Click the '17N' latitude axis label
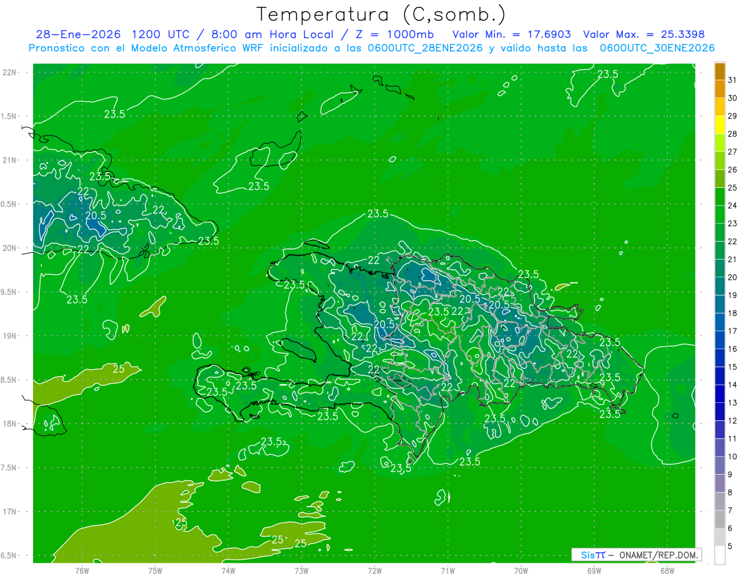The width and height of the screenshot is (749, 579). tap(10, 512)
